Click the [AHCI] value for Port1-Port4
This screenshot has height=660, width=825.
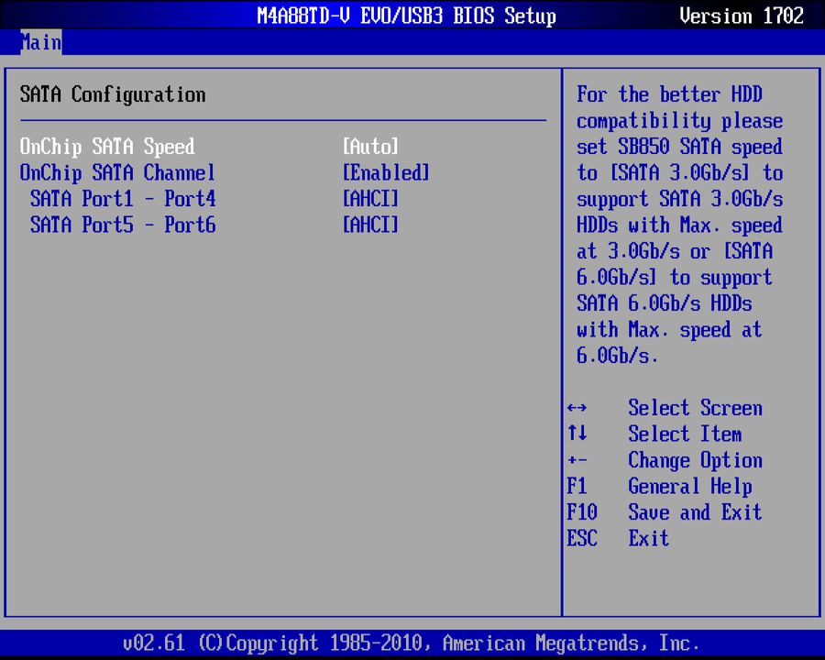370,199
